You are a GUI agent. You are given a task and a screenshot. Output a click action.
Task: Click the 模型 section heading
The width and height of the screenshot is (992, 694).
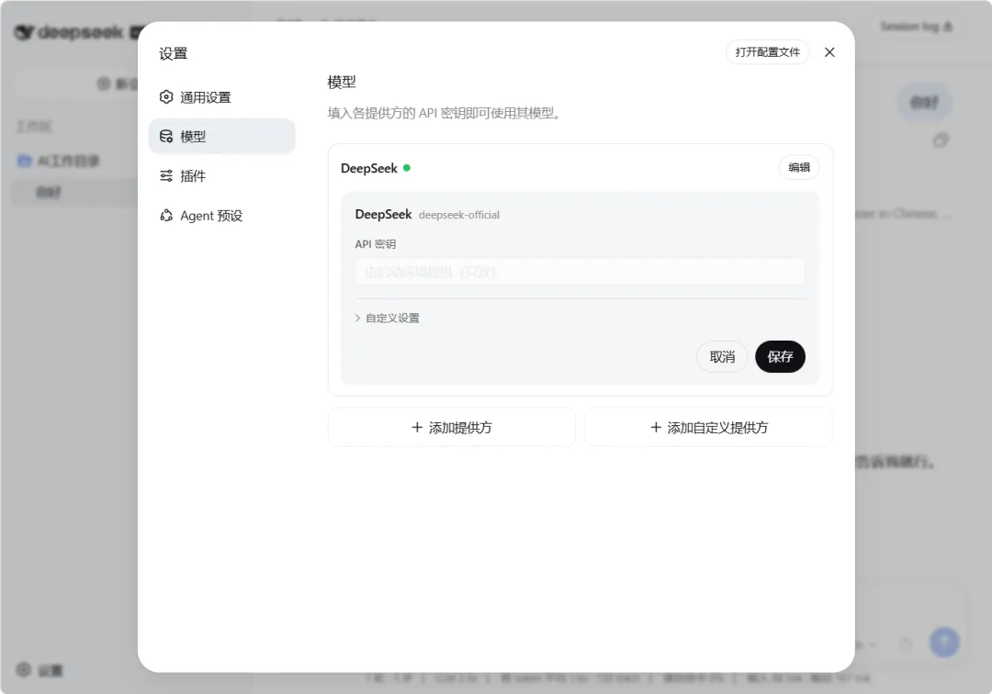342,83
